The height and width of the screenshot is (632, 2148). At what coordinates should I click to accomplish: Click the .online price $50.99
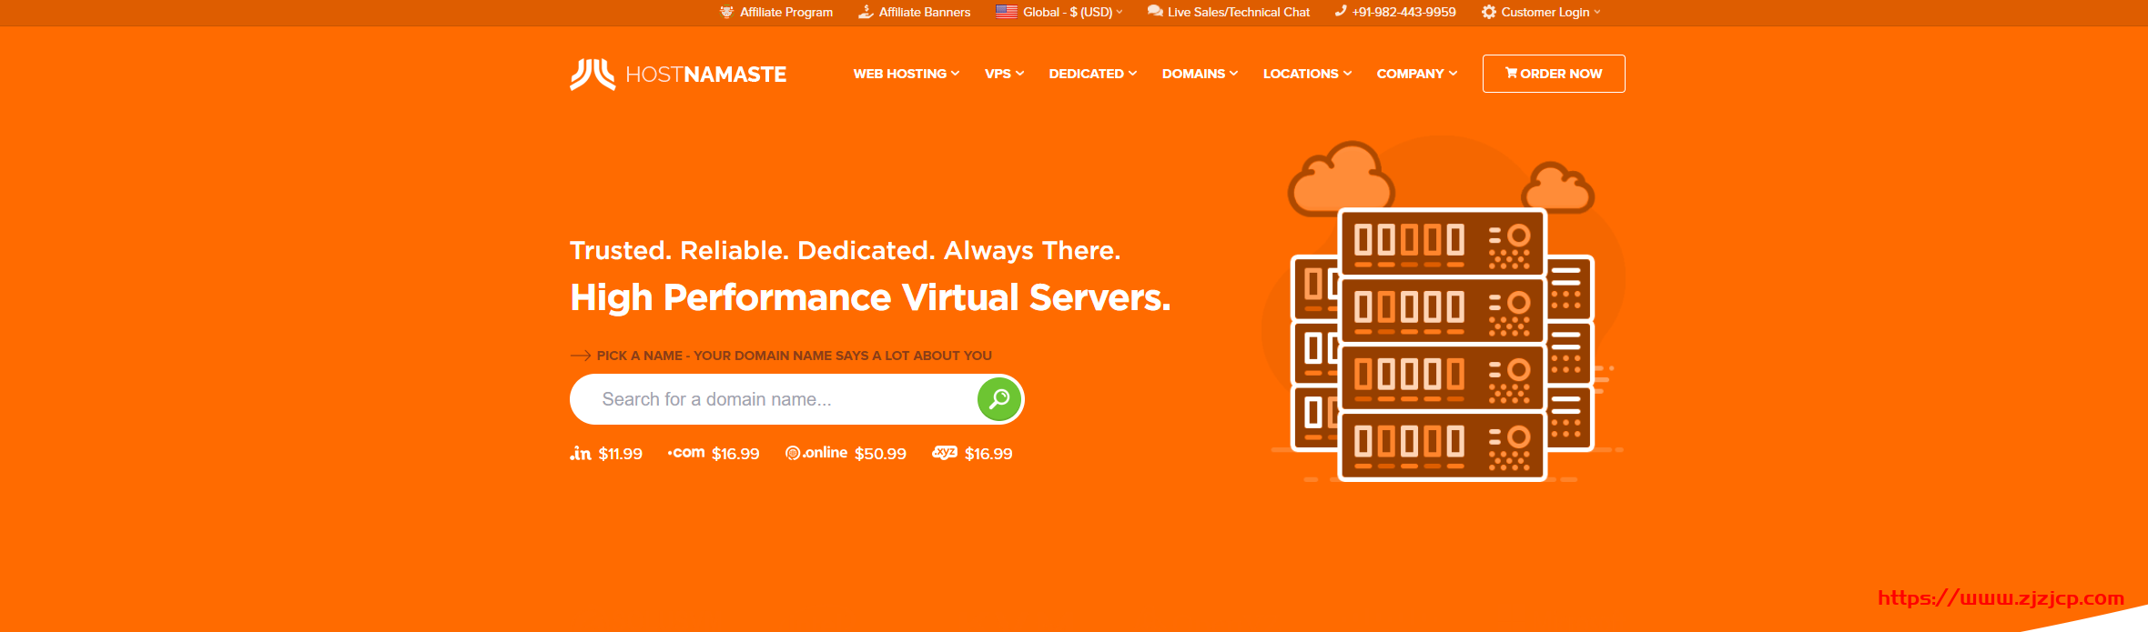pyautogui.click(x=880, y=454)
